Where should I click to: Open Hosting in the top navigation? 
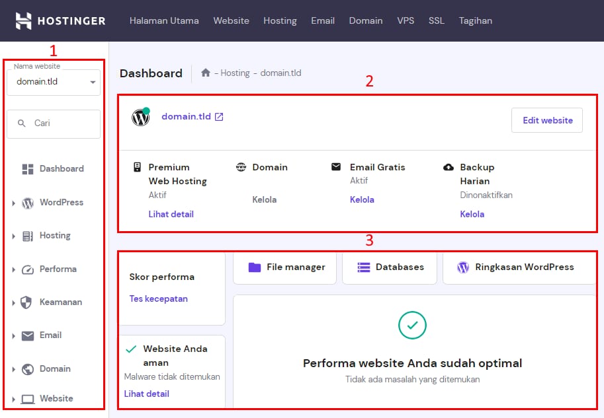(x=280, y=20)
